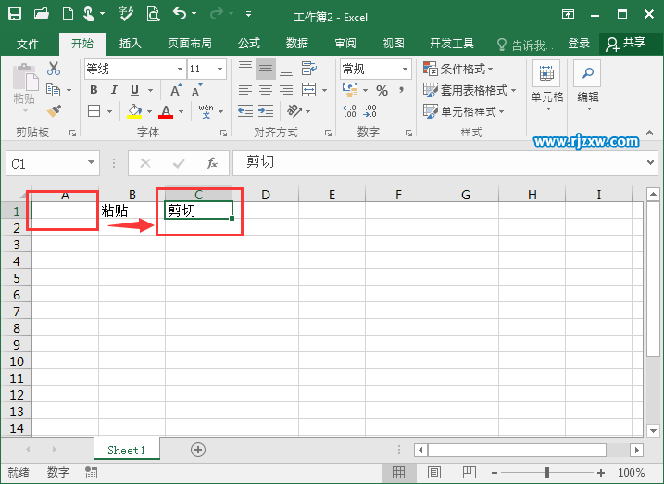Click Insert Function fx button
This screenshot has height=484, width=664.
[x=212, y=163]
